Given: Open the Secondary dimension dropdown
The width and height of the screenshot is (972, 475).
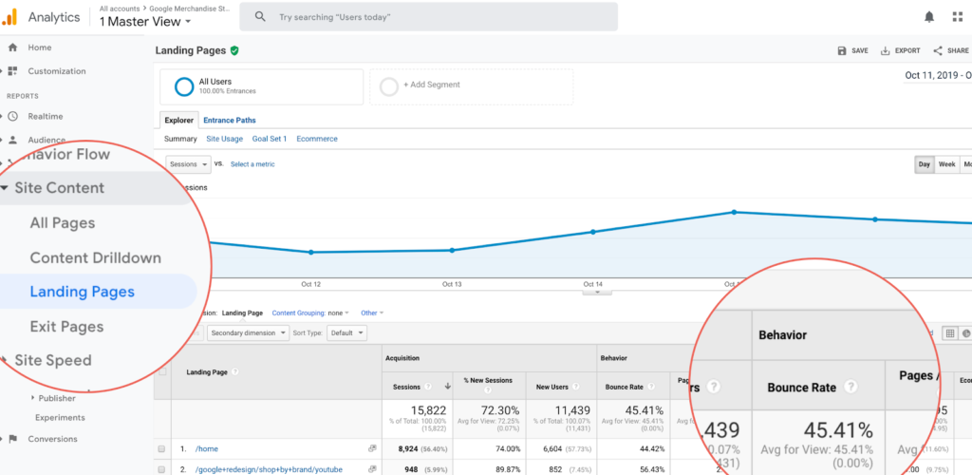Looking at the screenshot, I should [x=248, y=333].
